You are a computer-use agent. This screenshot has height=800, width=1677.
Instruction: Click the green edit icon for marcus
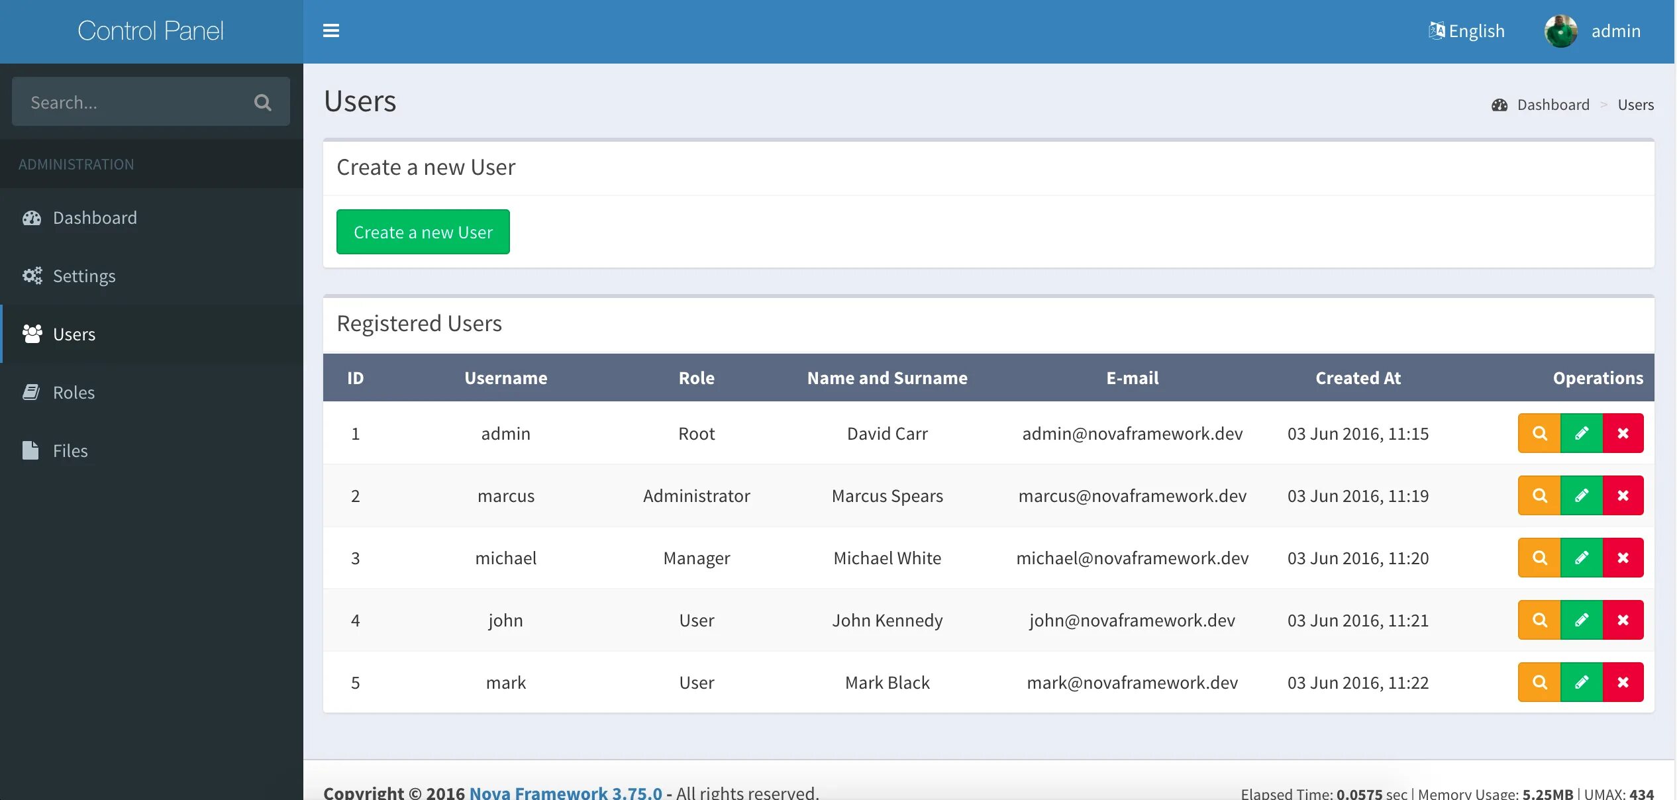point(1581,494)
